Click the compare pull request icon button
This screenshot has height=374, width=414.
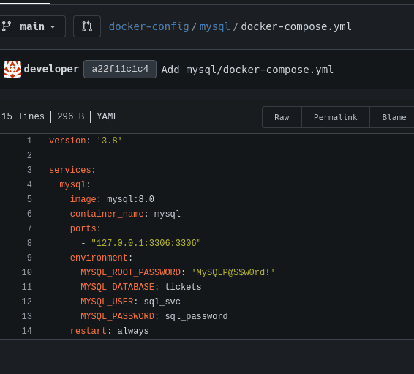[x=87, y=26]
